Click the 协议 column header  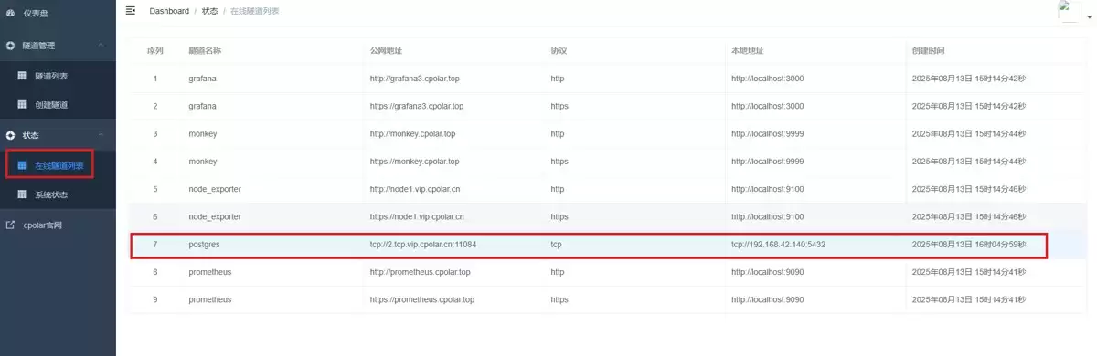click(x=559, y=50)
